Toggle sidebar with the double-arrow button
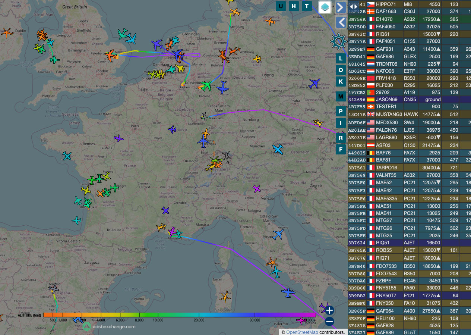 tap(353, 6)
